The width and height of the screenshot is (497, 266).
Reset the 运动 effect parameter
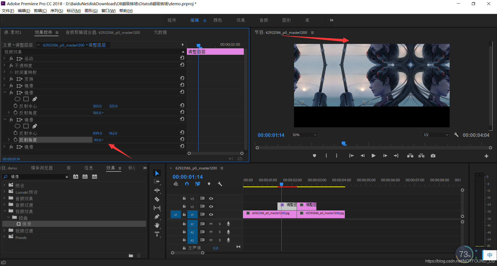pyautogui.click(x=182, y=58)
